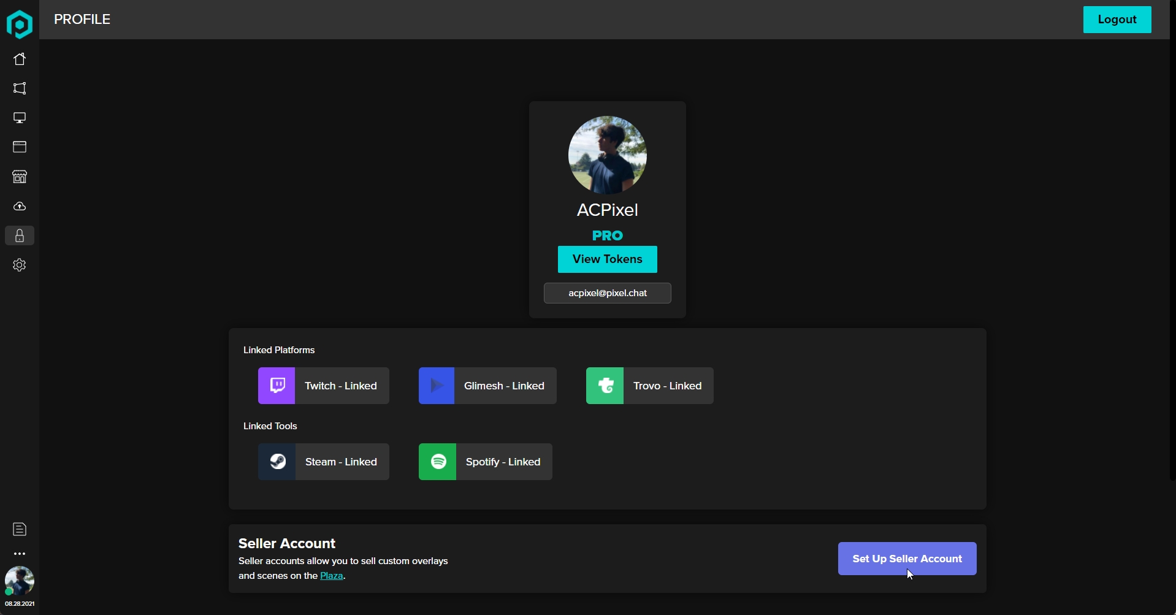1176x615 pixels.
Task: Follow the Plaza hyperlink
Action: point(331,576)
